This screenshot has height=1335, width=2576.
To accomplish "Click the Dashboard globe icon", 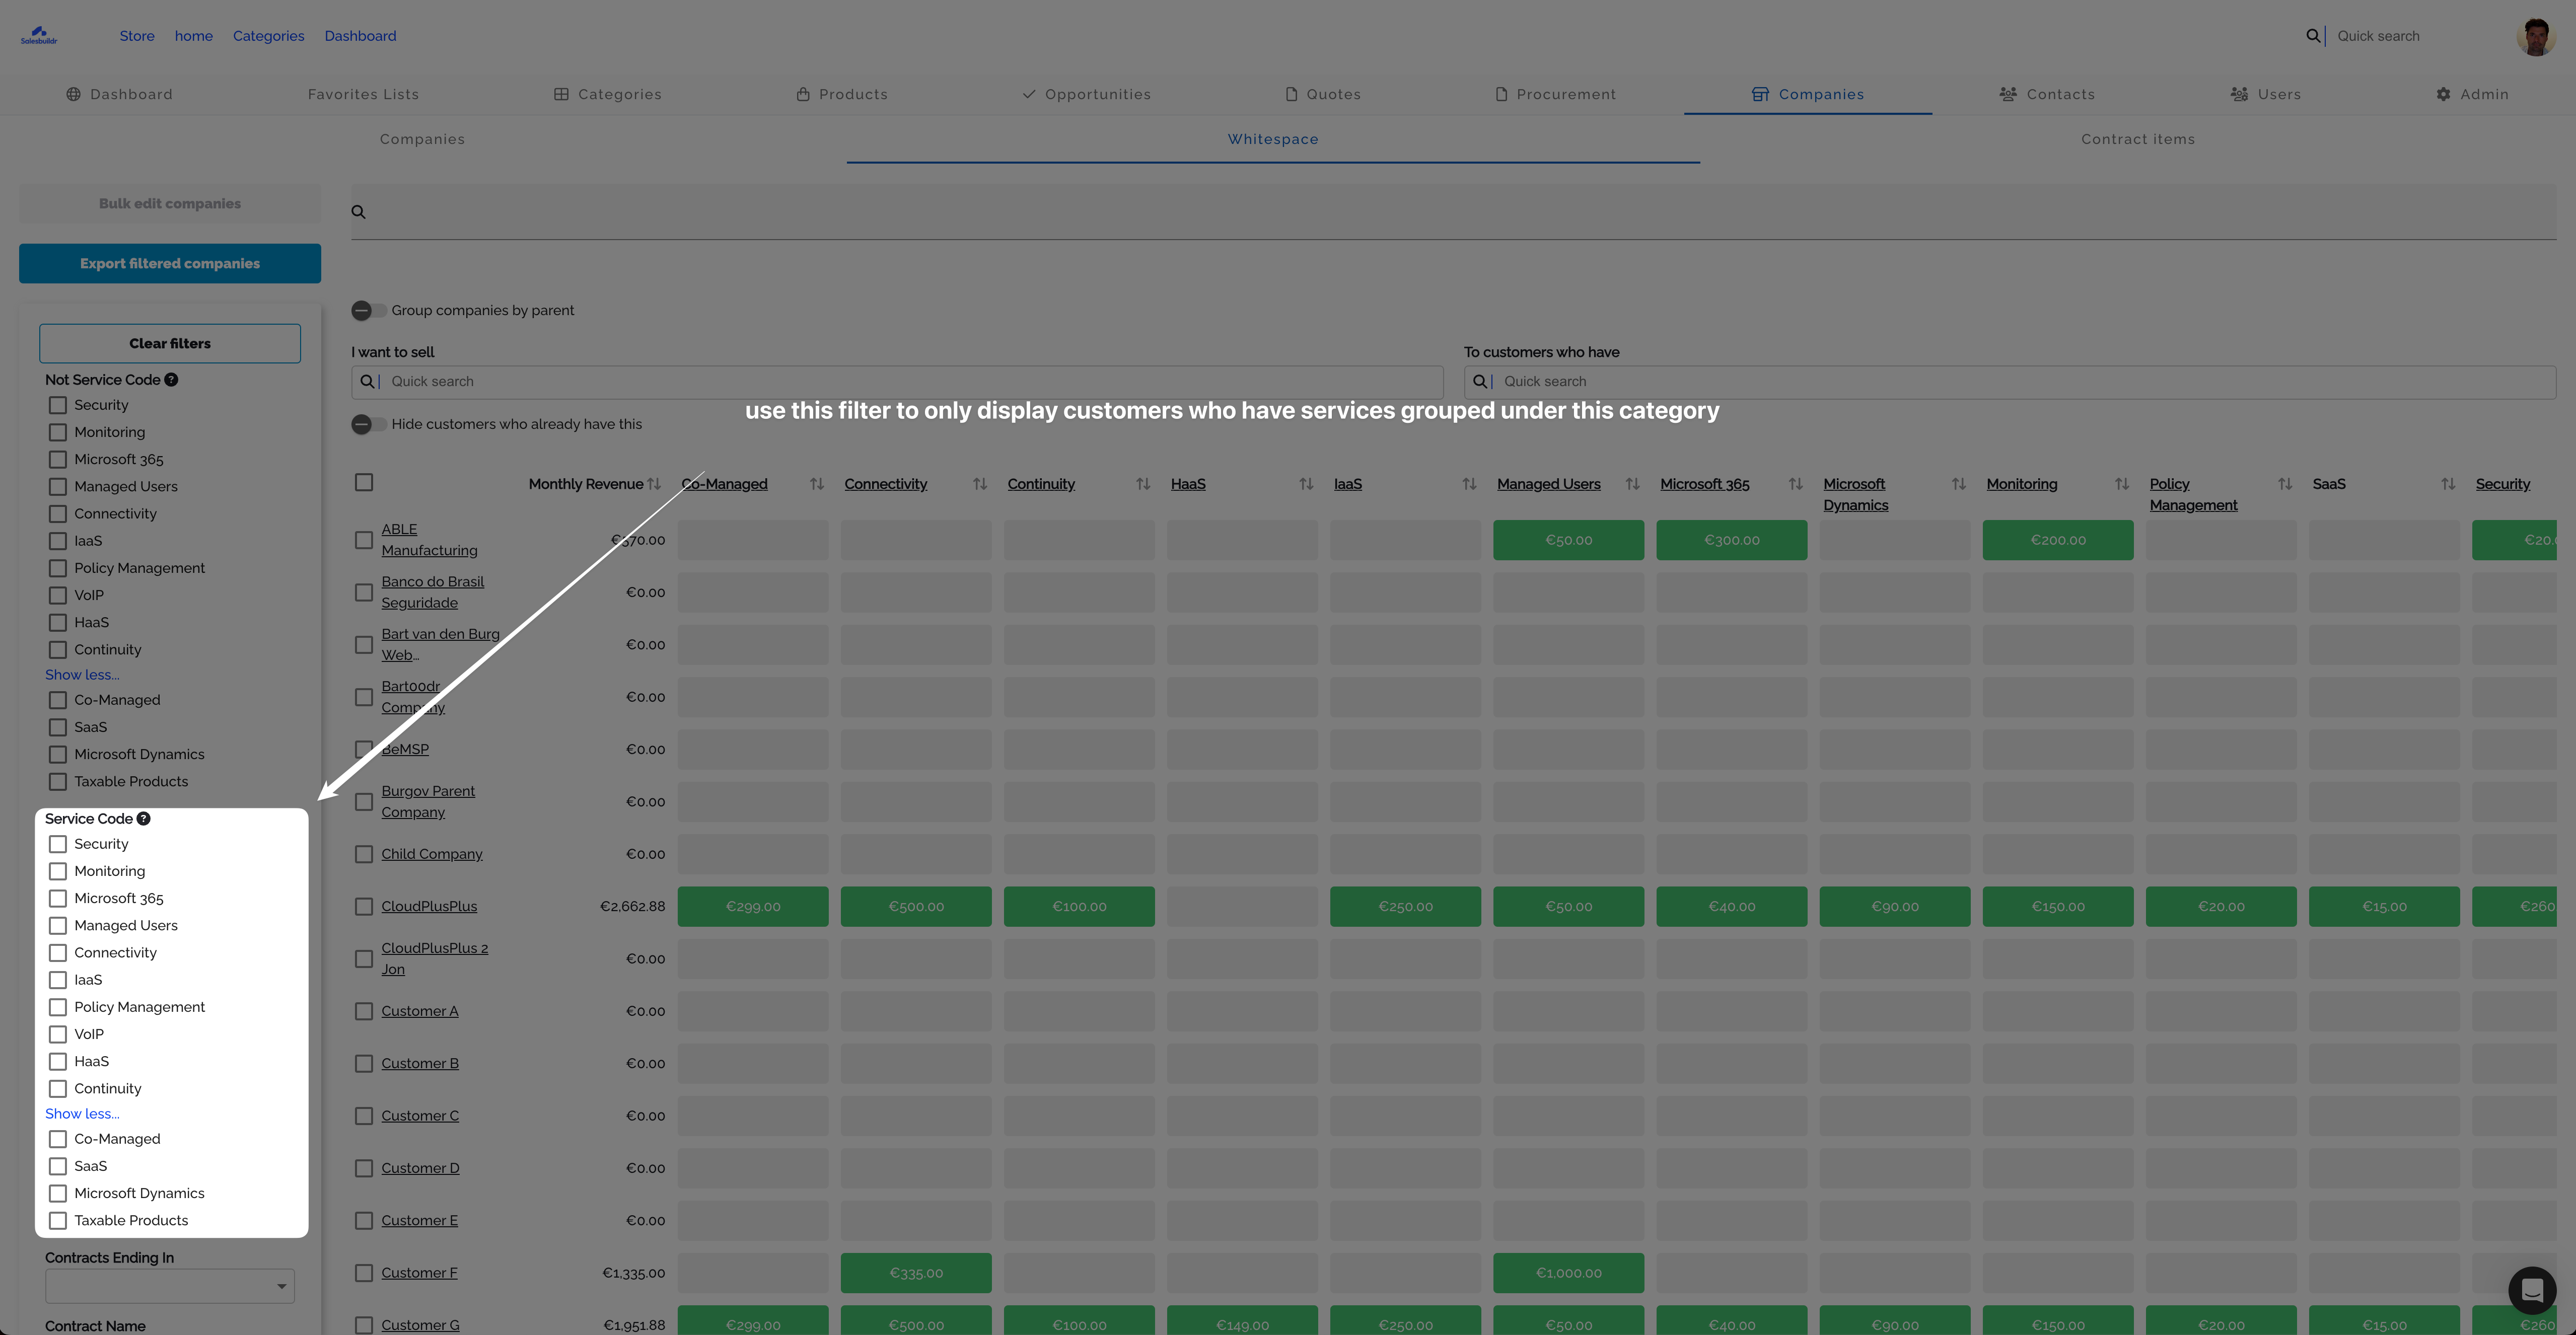I will tap(73, 94).
